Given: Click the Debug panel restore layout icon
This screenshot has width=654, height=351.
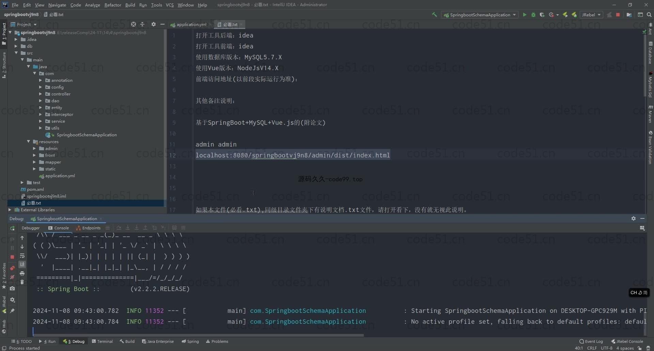Looking at the screenshot, I should 642,228.
